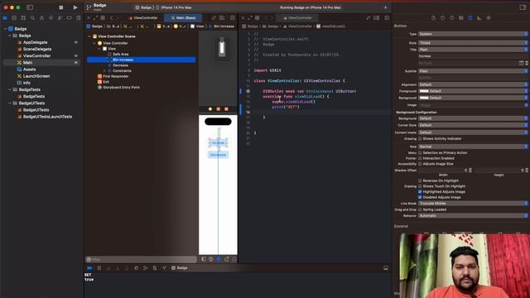Toggle the navigator sidebar icon
The image size is (530, 298).
(30, 7)
